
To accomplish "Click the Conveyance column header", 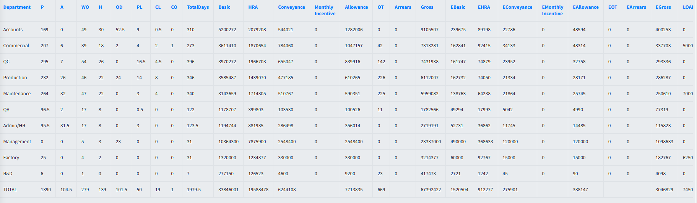I will coord(291,7).
